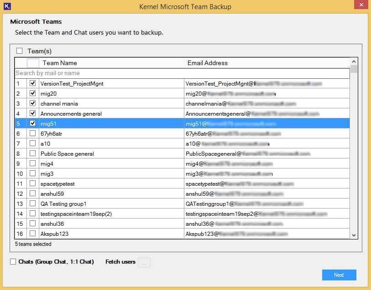Viewport: 371px width, 290px height.
Task: Close the Kernel Microsoft Team Backup window
Action: pos(361,5)
